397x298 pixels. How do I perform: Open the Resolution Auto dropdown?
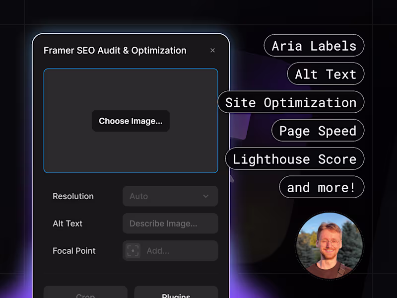170,196
